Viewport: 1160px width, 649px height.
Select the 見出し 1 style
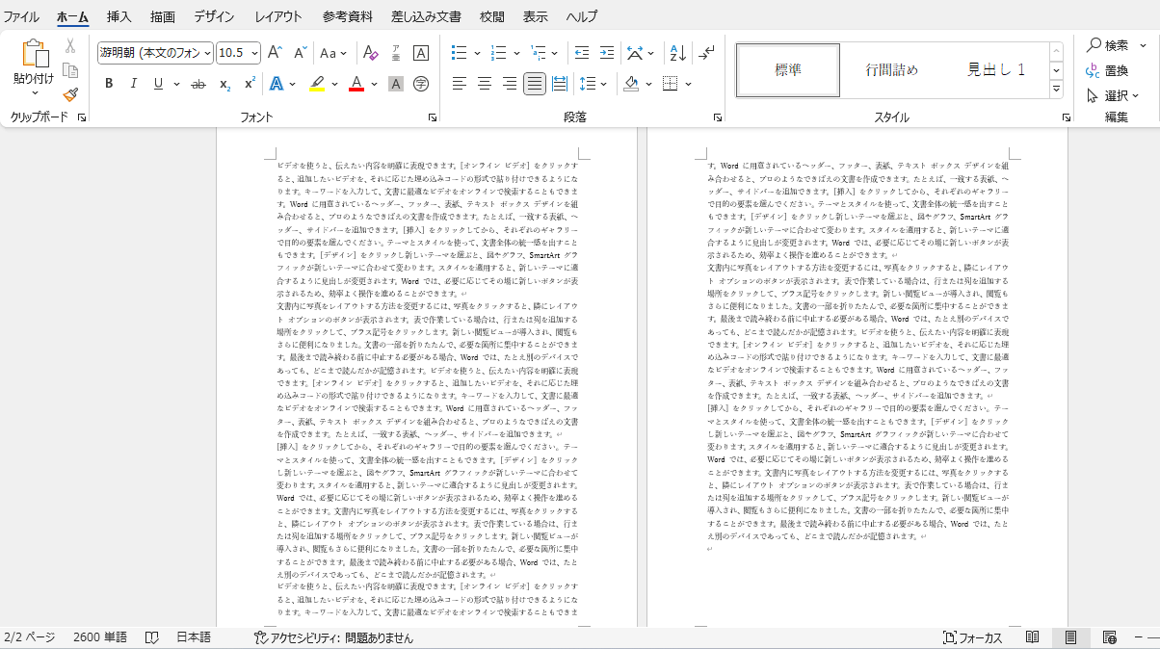pyautogui.click(x=996, y=69)
